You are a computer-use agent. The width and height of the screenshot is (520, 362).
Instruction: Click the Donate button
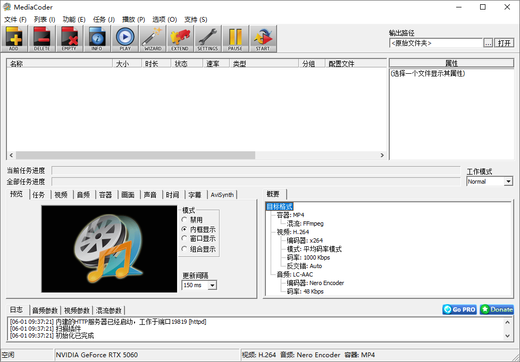point(497,309)
